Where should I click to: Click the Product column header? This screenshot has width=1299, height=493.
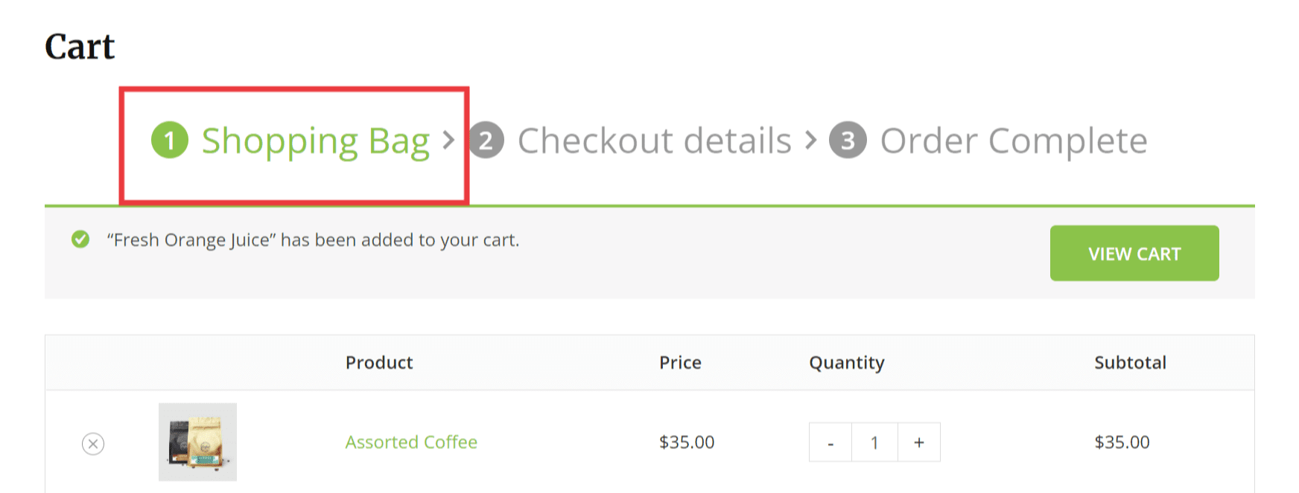point(379,362)
